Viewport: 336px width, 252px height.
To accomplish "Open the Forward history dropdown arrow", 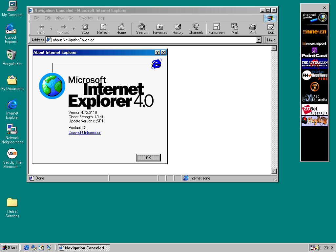I will (x=73, y=29).
